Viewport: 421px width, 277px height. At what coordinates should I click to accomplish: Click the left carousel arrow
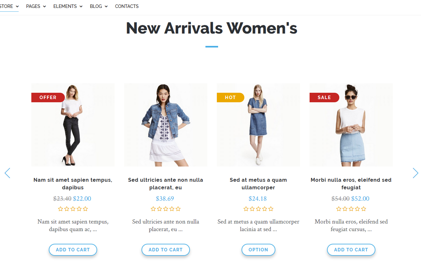(7, 173)
